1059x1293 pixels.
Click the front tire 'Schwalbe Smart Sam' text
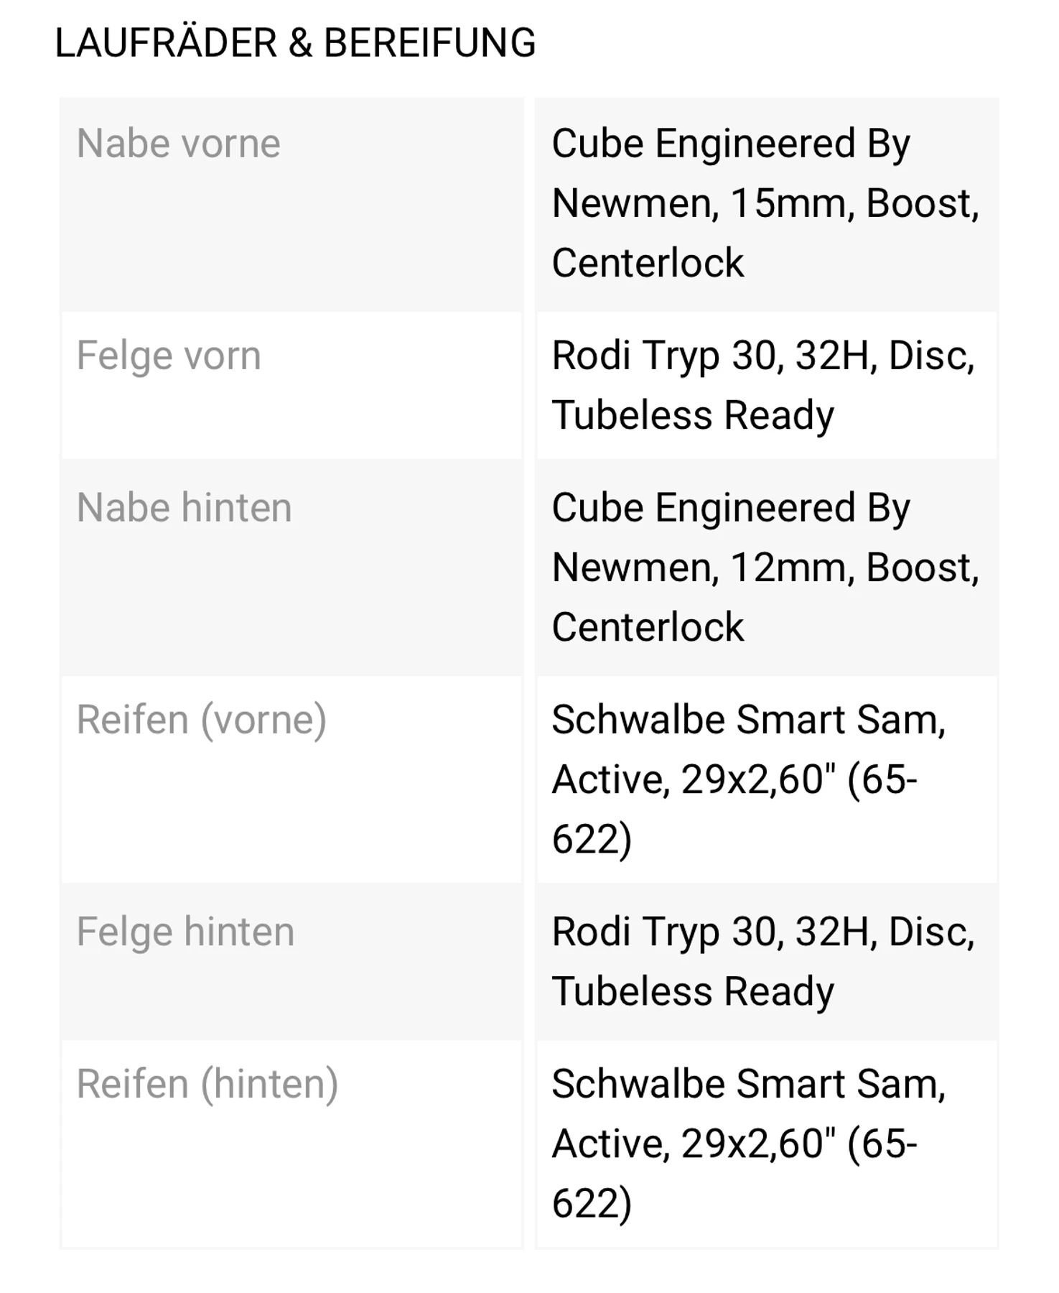(x=748, y=720)
